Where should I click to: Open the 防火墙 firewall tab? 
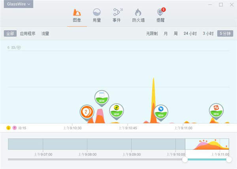[x=138, y=16]
